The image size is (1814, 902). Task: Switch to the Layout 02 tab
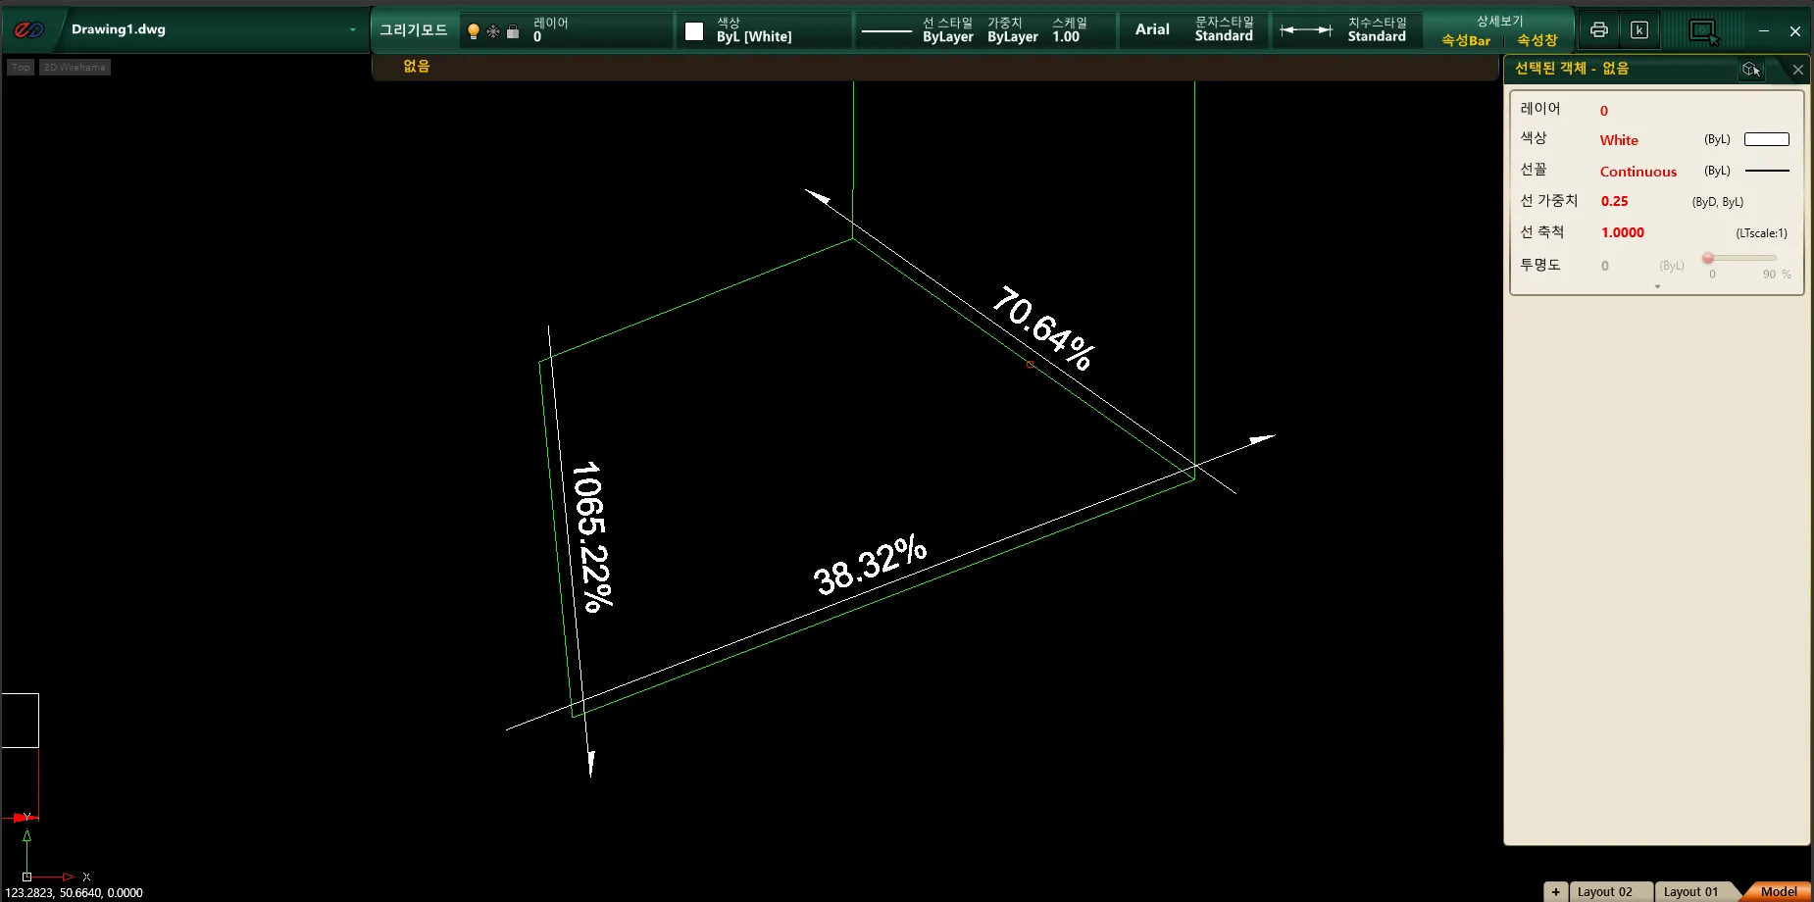point(1604,891)
